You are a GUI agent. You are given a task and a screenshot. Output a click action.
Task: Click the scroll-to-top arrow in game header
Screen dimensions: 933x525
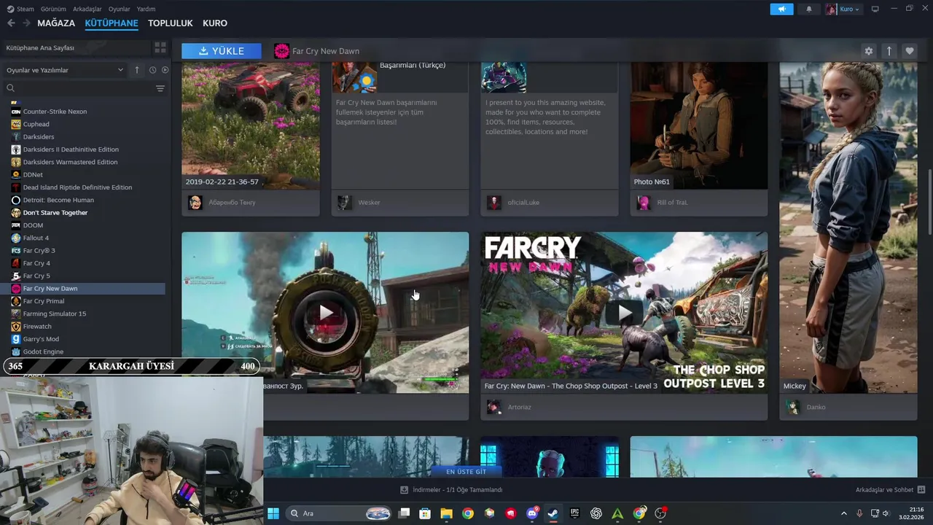(889, 51)
